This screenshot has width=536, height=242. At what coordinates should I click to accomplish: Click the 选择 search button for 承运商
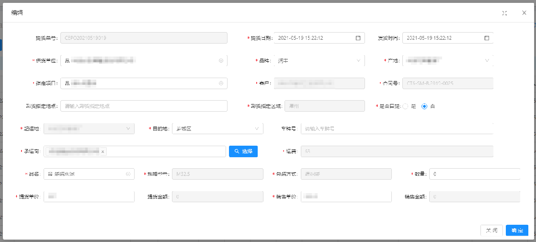[243, 151]
